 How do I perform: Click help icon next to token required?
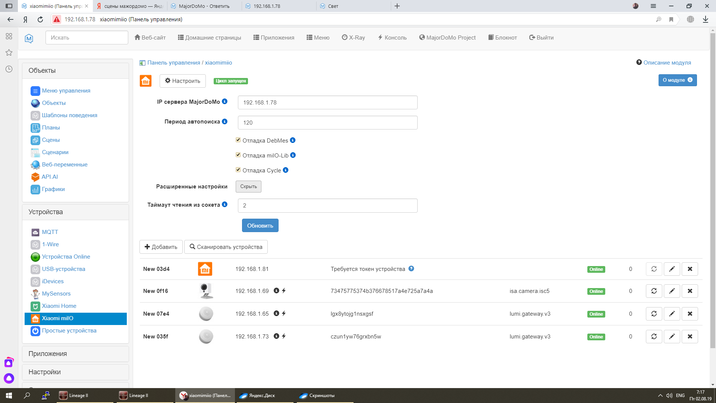pos(411,269)
